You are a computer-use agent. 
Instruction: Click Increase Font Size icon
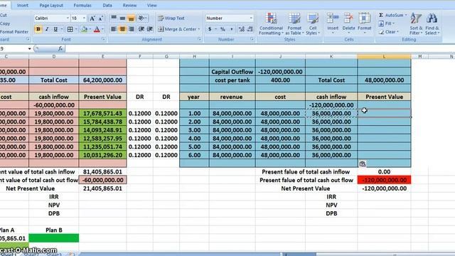coord(92,18)
